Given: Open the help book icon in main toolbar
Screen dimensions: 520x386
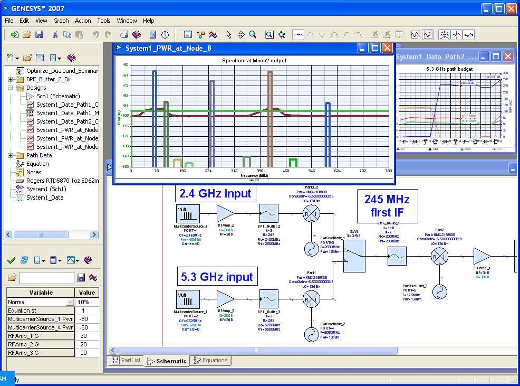Looking at the screenshot, I should [x=136, y=34].
